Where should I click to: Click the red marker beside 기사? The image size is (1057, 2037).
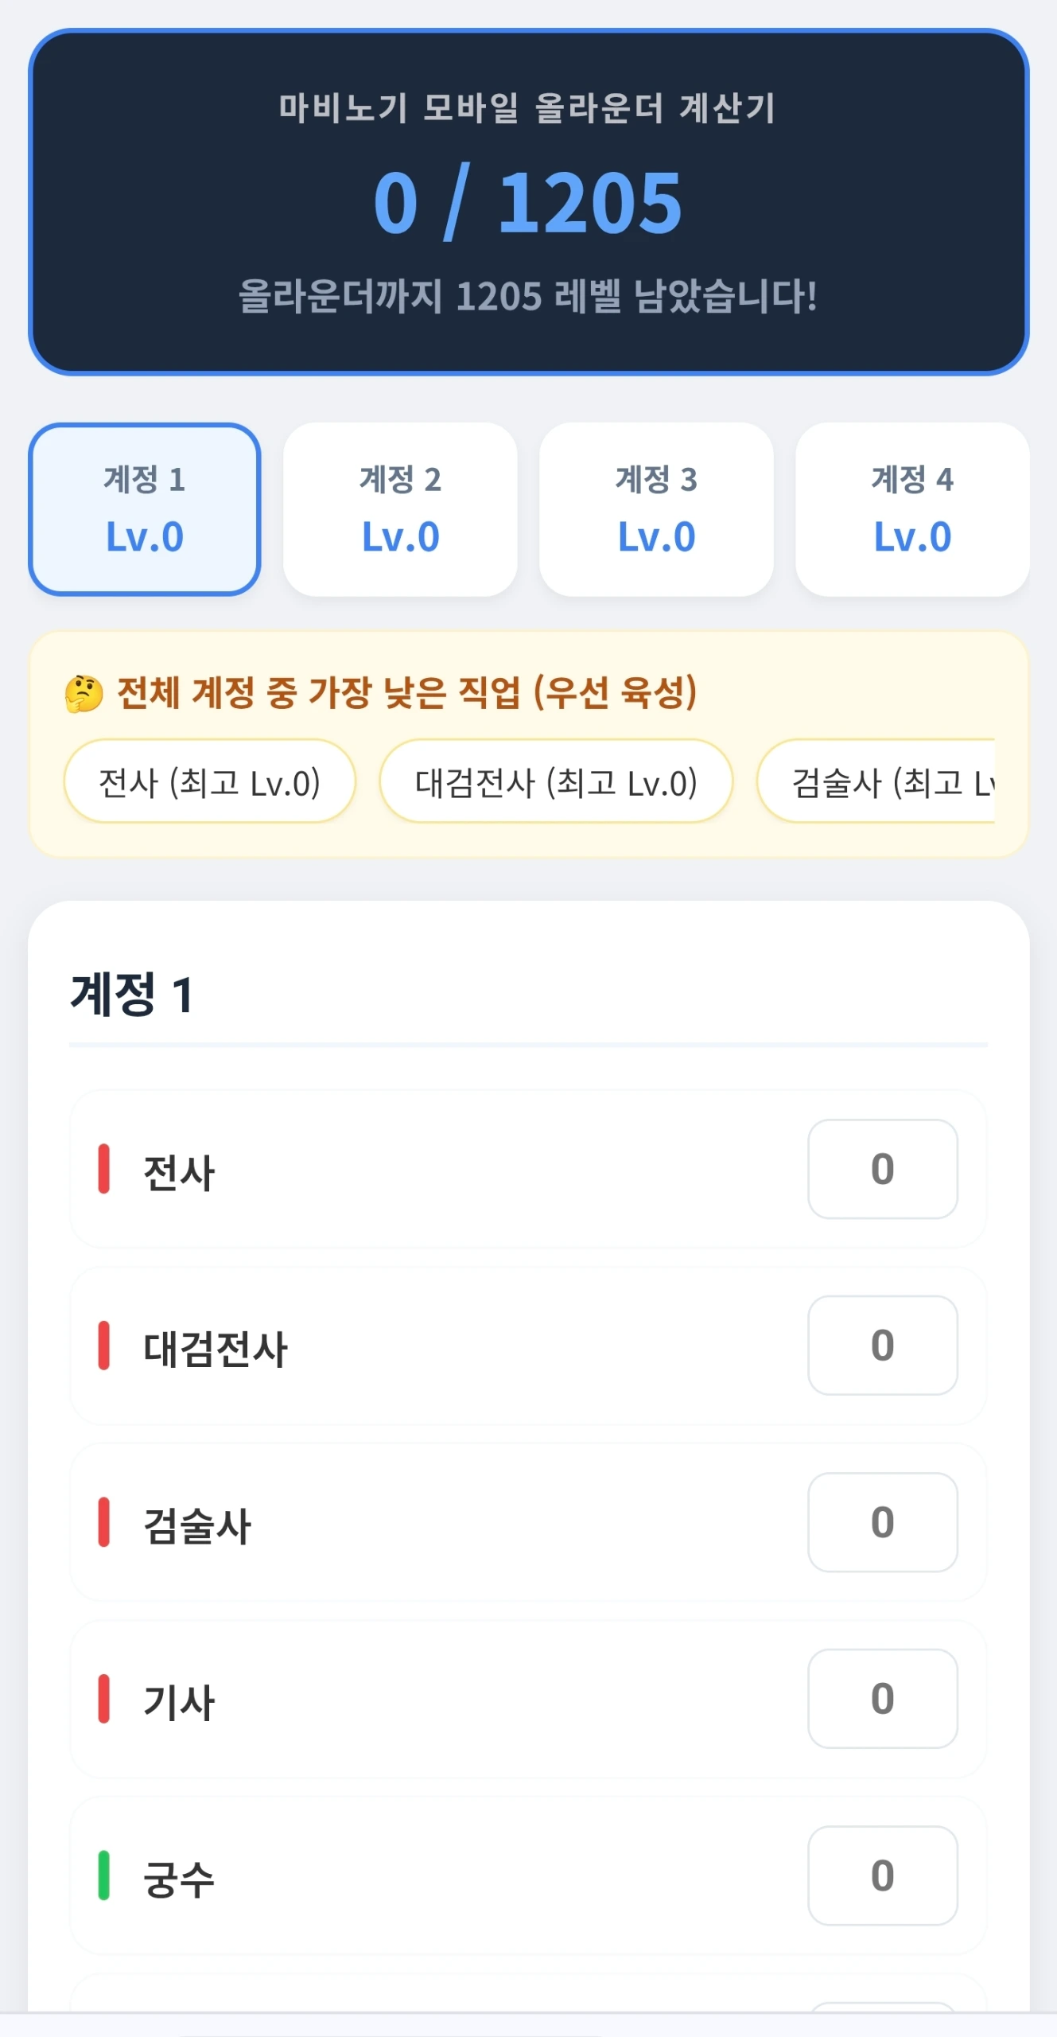tap(103, 1699)
